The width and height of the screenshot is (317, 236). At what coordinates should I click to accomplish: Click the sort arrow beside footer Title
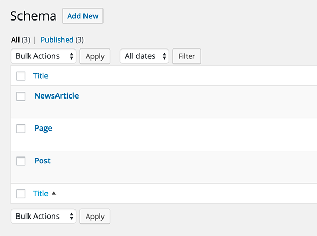pos(54,193)
